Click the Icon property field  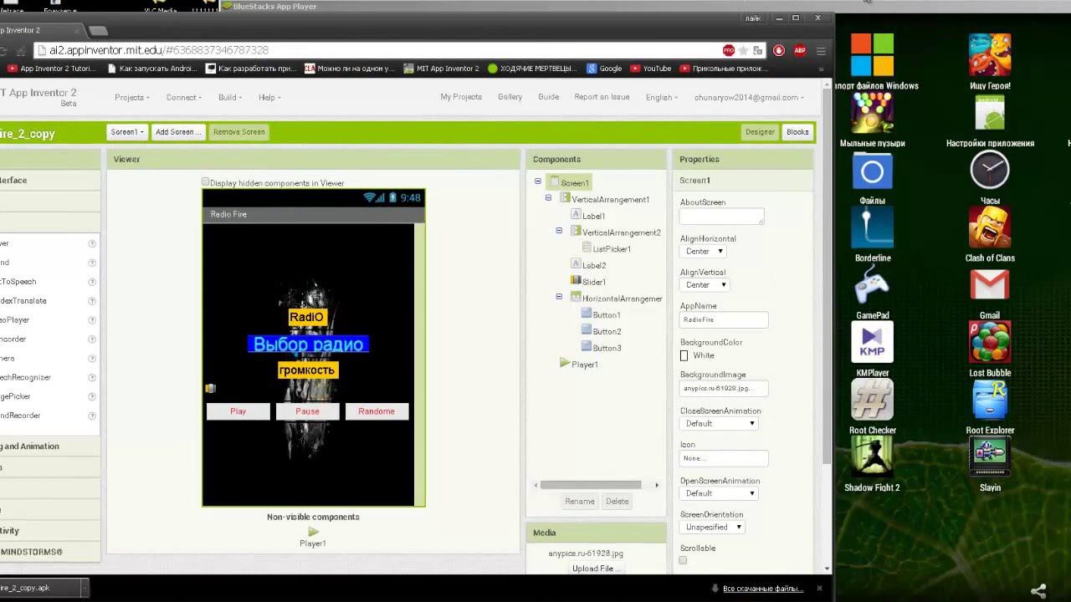pos(724,458)
